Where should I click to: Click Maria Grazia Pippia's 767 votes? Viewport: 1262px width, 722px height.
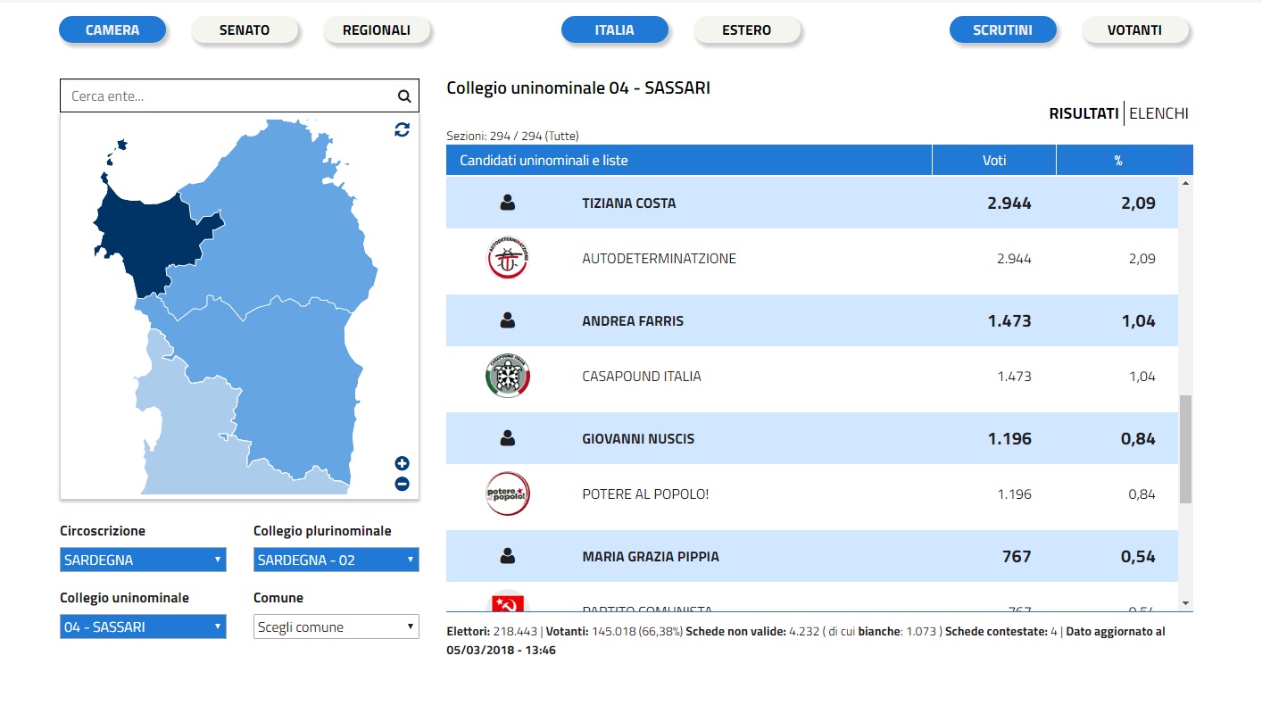[x=1017, y=556]
